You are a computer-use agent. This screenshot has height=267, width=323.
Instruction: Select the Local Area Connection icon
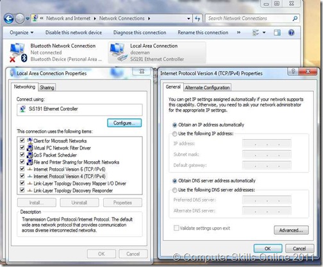click(x=119, y=53)
